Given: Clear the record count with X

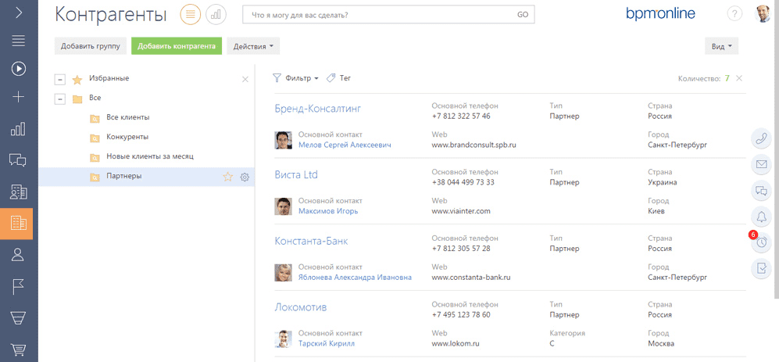Looking at the screenshot, I should point(739,78).
